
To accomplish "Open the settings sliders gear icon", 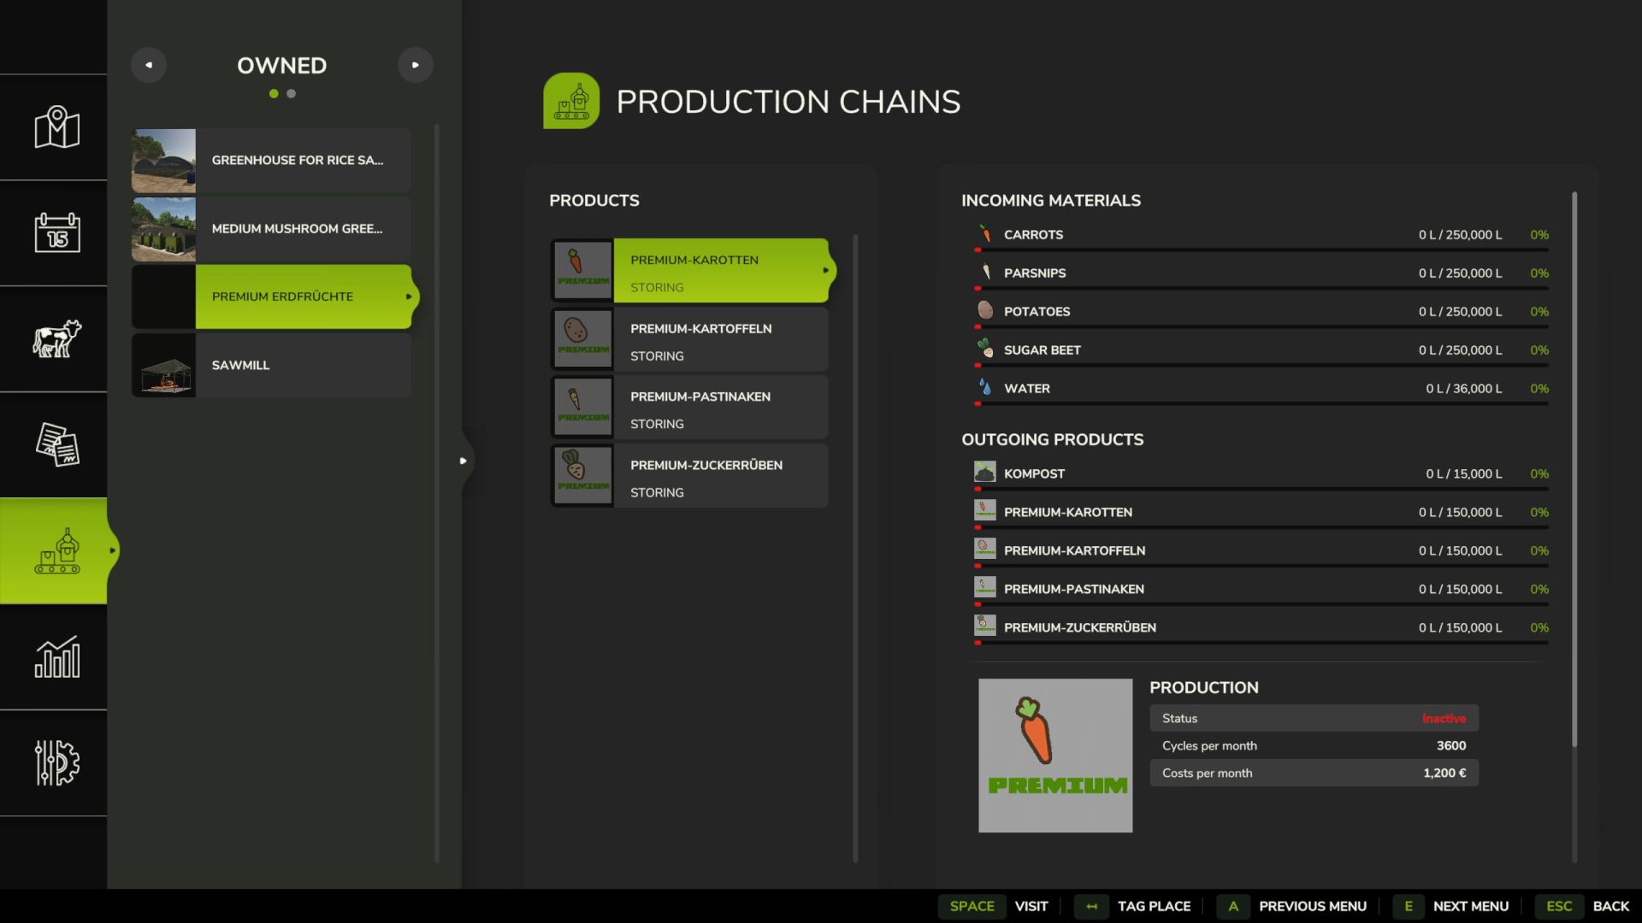I will (x=56, y=762).
